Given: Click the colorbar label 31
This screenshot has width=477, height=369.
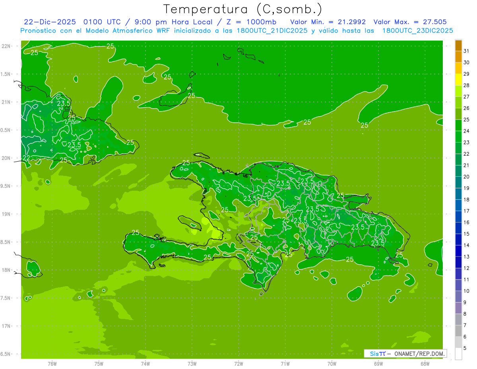Looking at the screenshot, I should [x=466, y=51].
